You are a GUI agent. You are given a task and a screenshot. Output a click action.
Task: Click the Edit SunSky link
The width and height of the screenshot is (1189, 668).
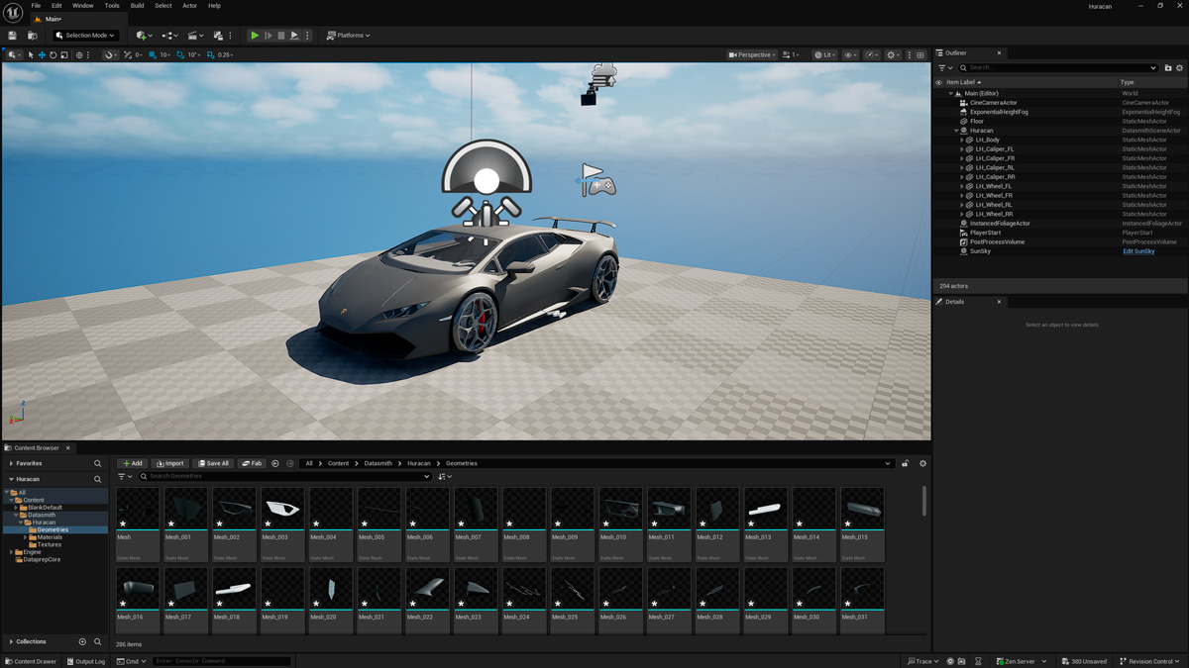(1137, 251)
